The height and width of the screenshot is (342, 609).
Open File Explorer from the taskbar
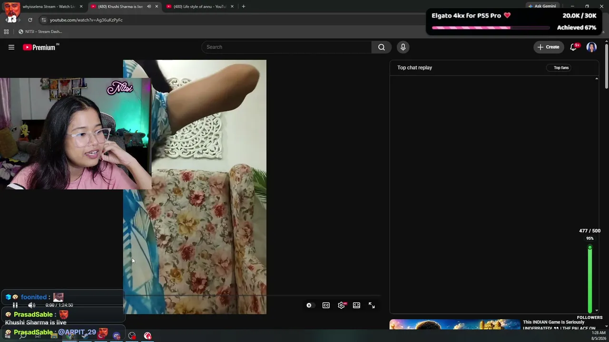tap(54, 336)
